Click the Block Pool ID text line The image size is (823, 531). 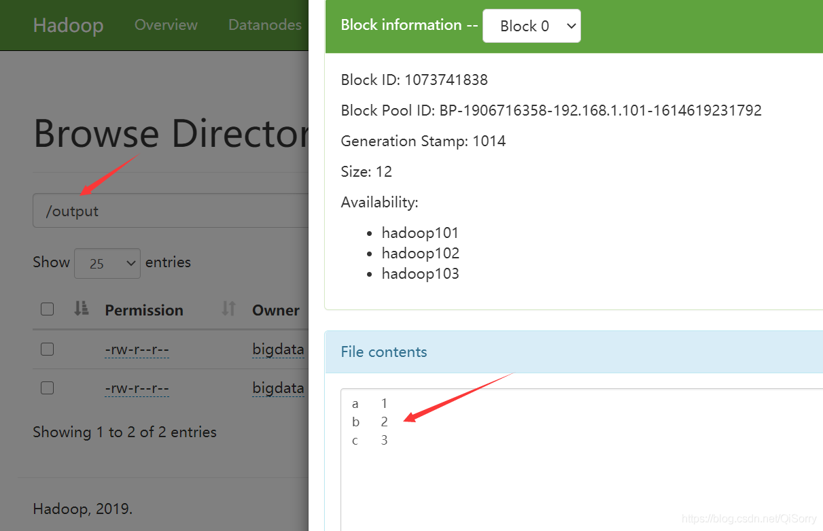coord(551,111)
